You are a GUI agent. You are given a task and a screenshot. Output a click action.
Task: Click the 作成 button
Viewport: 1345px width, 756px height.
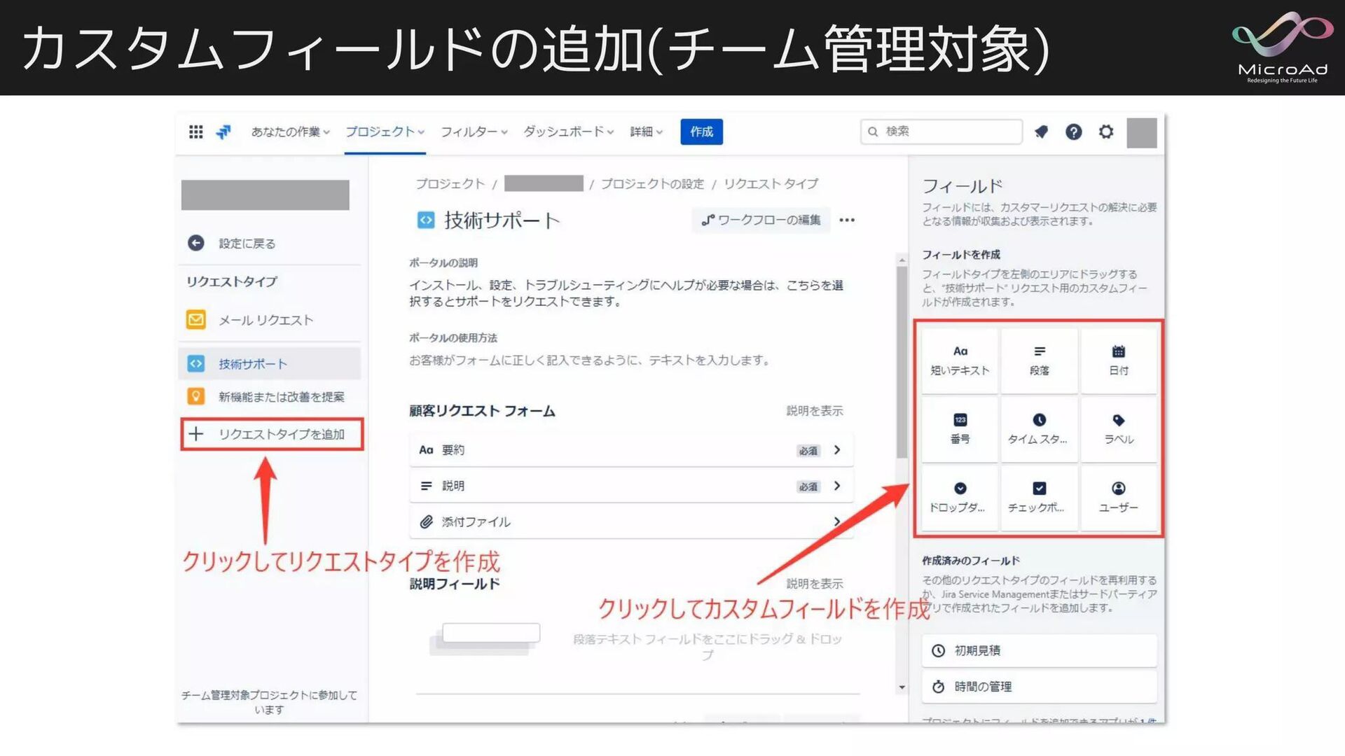701,132
